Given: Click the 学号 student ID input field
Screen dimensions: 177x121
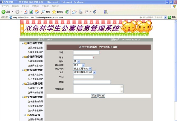Looking at the screenshot, I should (86, 52).
